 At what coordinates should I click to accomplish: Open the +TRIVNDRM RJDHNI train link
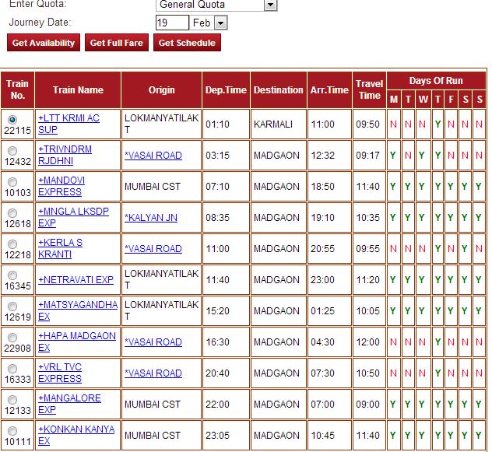click(65, 155)
